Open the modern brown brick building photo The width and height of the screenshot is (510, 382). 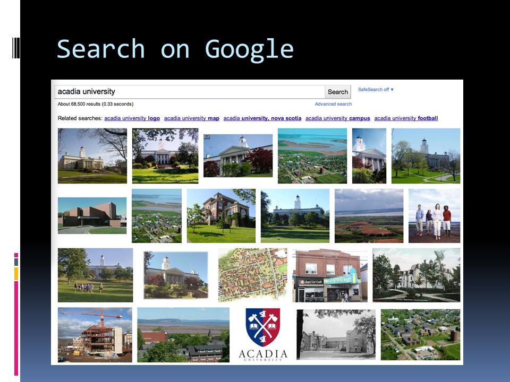click(x=92, y=216)
